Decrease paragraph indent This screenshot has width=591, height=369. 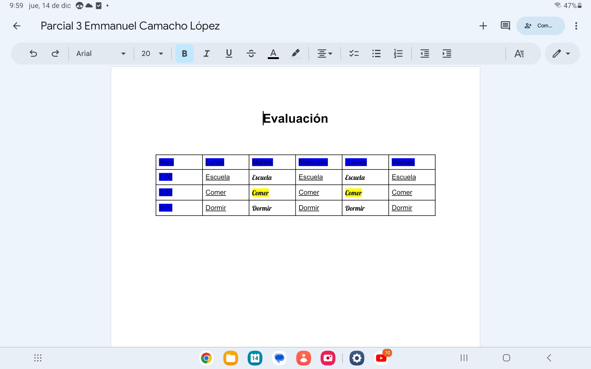pos(424,54)
